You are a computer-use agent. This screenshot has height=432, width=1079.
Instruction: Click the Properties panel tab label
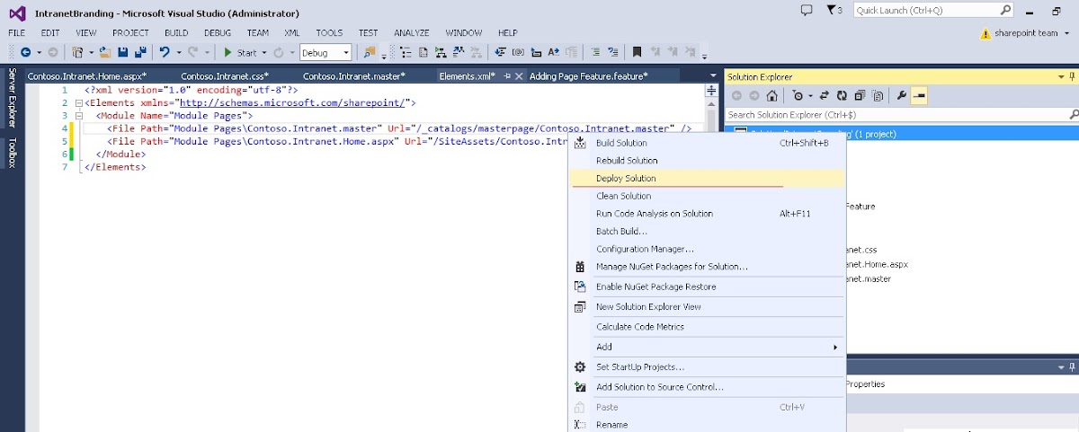(x=865, y=384)
